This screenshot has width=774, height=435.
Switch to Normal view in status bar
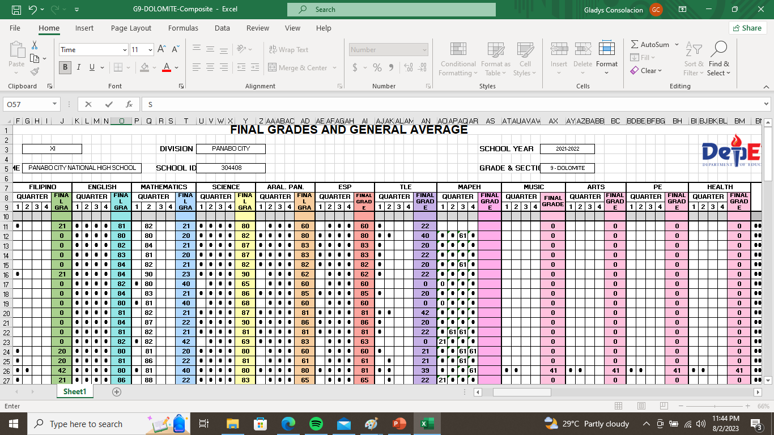[618, 406]
